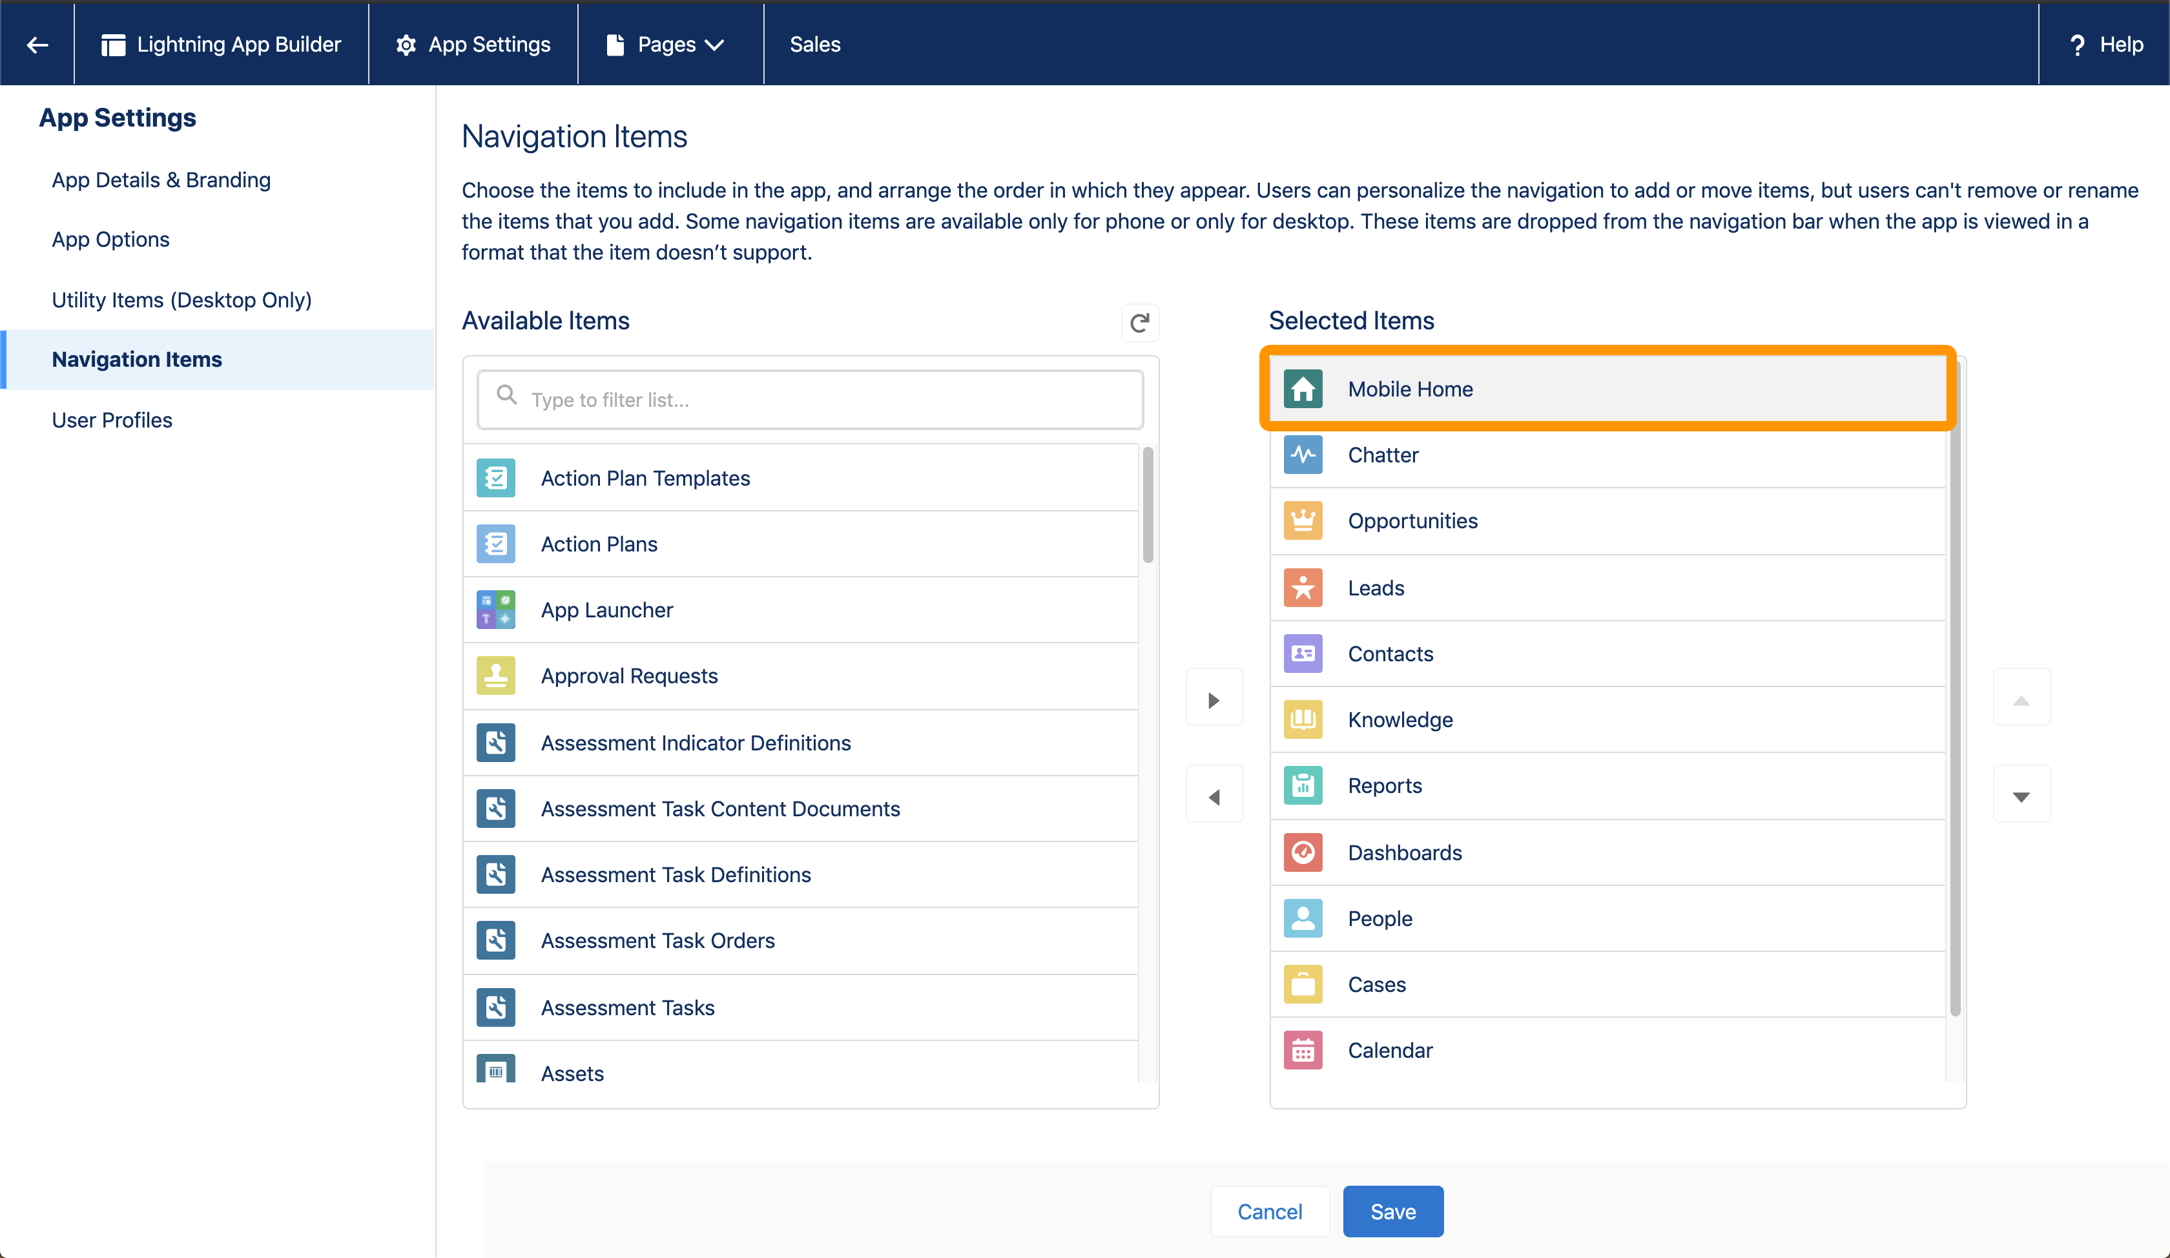The width and height of the screenshot is (2170, 1258).
Task: Click the Knowledge book icon
Action: tap(1303, 720)
